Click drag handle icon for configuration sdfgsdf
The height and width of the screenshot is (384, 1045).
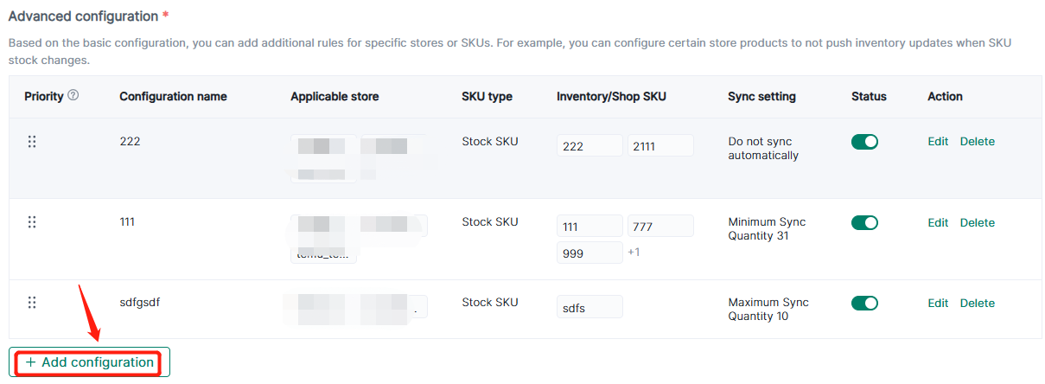(32, 303)
